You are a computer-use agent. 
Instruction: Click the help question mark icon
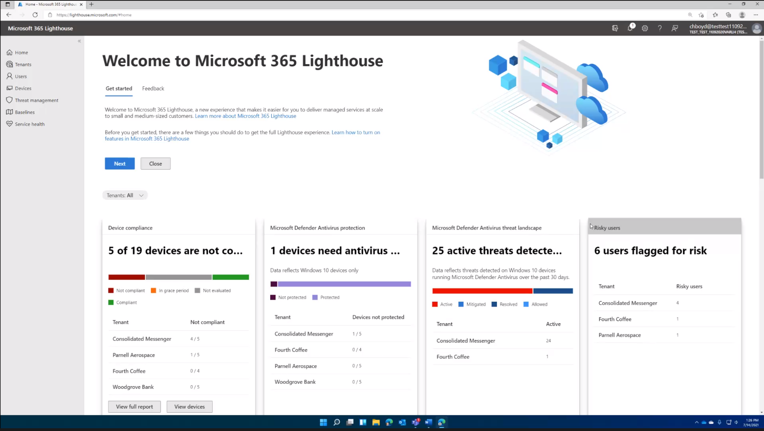[x=660, y=28]
